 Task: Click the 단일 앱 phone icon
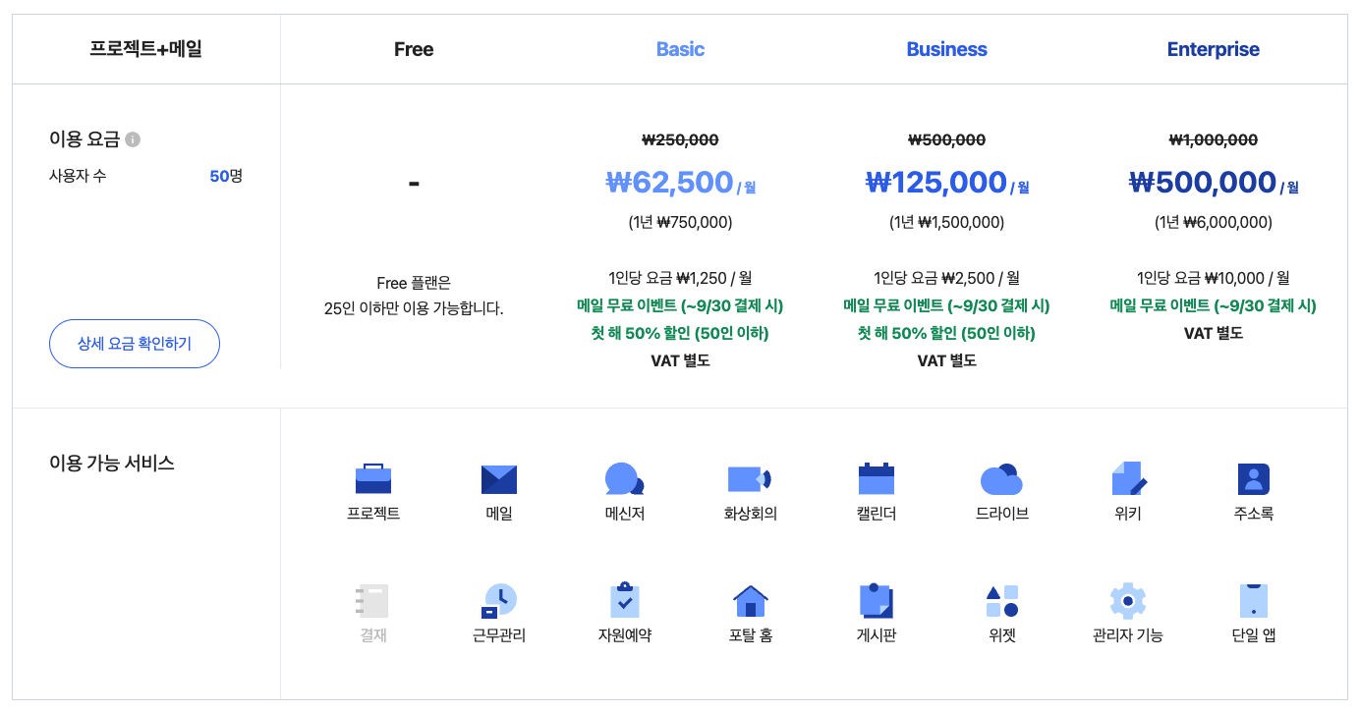tap(1254, 600)
